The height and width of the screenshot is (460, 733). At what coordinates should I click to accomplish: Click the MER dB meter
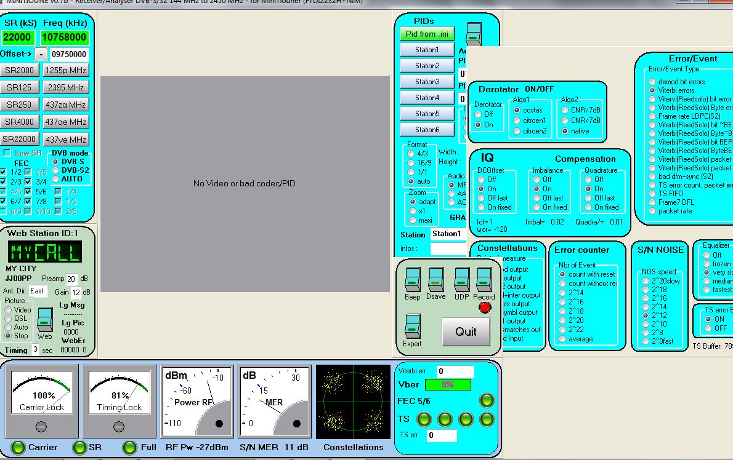(274, 402)
